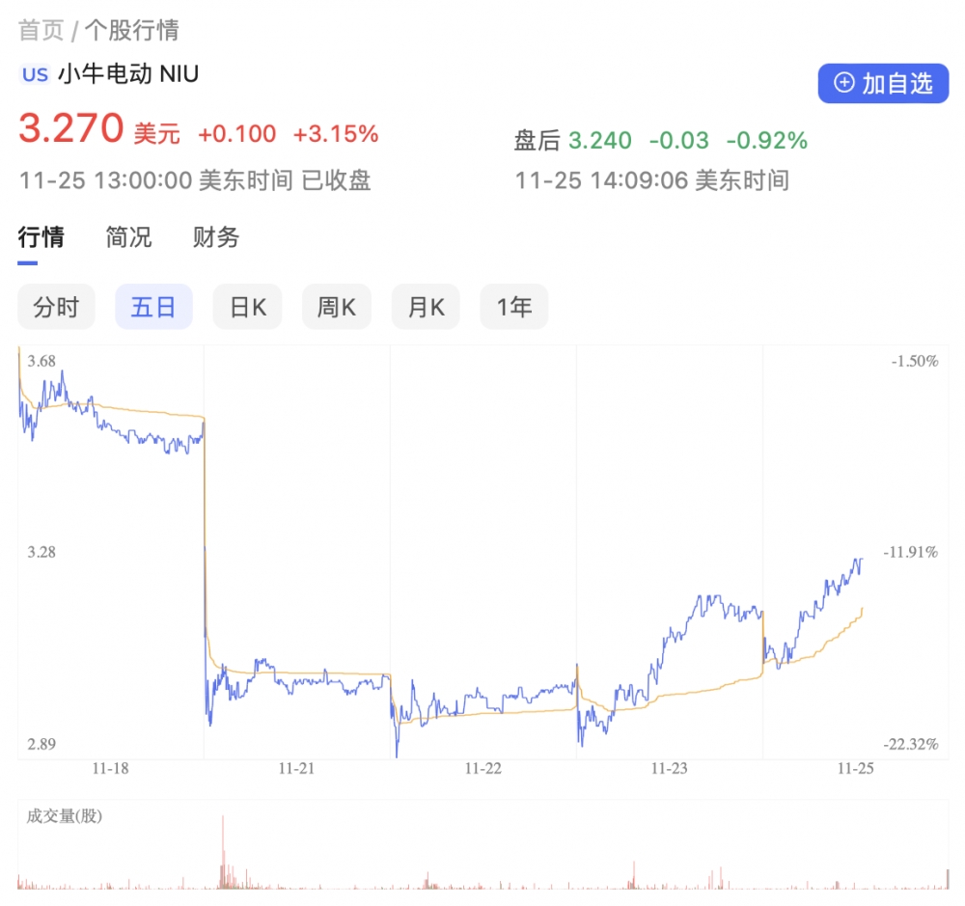
Task: Click the 加自选 add-to-watchlist button
Action: pos(883,84)
